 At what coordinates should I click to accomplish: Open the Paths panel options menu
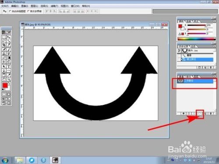(215, 76)
